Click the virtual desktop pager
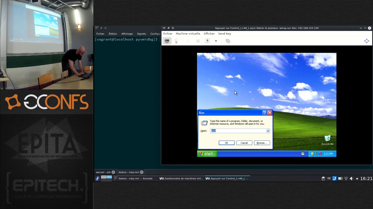This screenshot has width=373, height=209. tap(106, 179)
